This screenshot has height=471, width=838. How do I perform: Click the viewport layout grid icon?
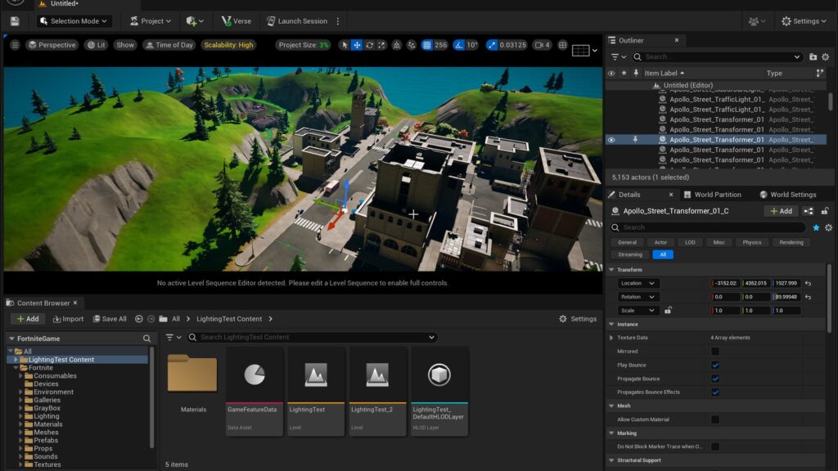(563, 45)
